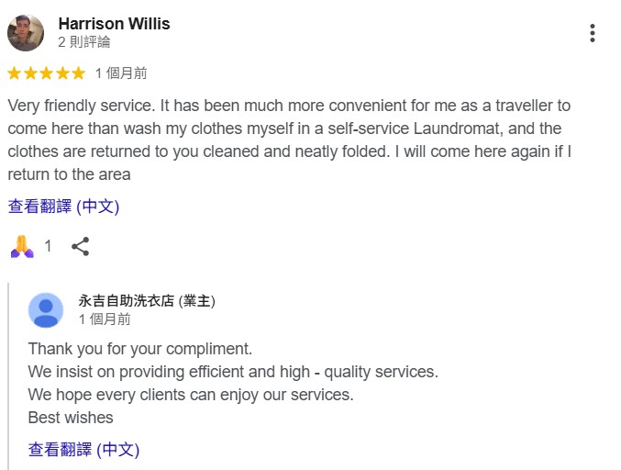Click the reaction count "1"
Viewport: 621px width, 470px height.
pyautogui.click(x=49, y=246)
